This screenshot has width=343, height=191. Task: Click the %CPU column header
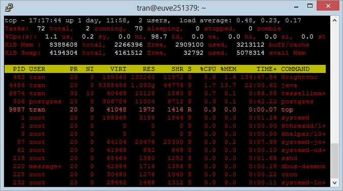pyautogui.click(x=208, y=69)
